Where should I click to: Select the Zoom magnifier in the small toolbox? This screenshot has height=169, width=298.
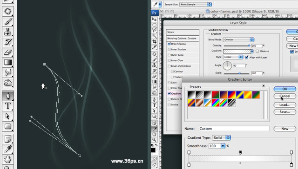pyautogui.click(x=154, y=140)
